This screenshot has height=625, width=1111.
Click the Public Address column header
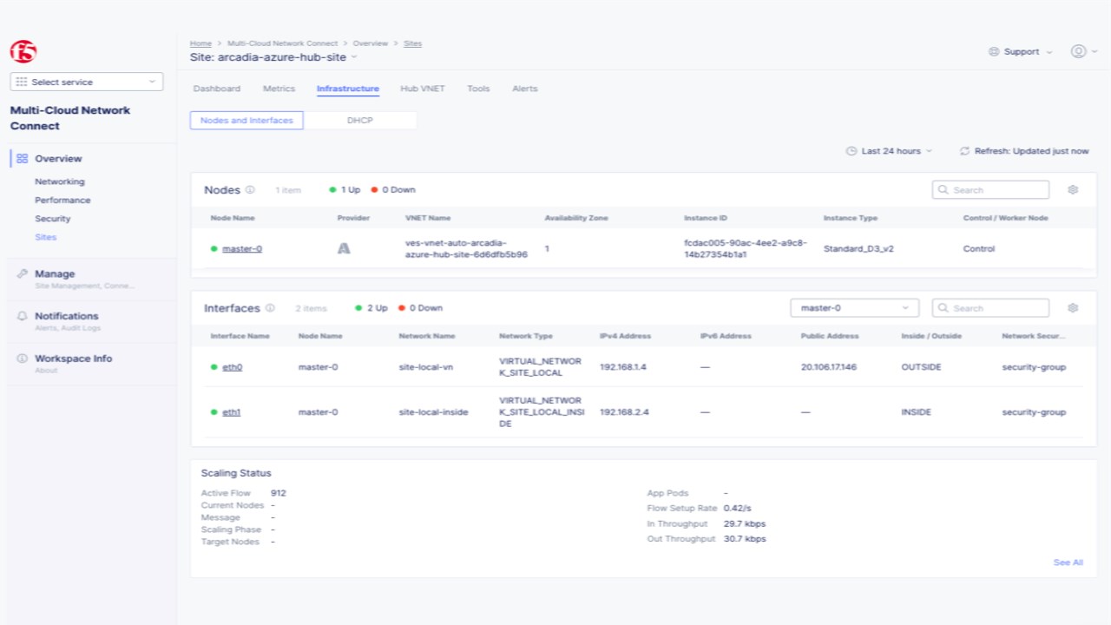click(x=830, y=336)
